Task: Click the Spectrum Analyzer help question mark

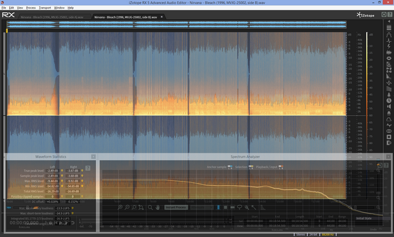Action: coord(386,166)
